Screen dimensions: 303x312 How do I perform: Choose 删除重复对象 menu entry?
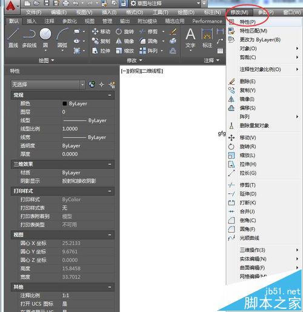tap(264, 125)
